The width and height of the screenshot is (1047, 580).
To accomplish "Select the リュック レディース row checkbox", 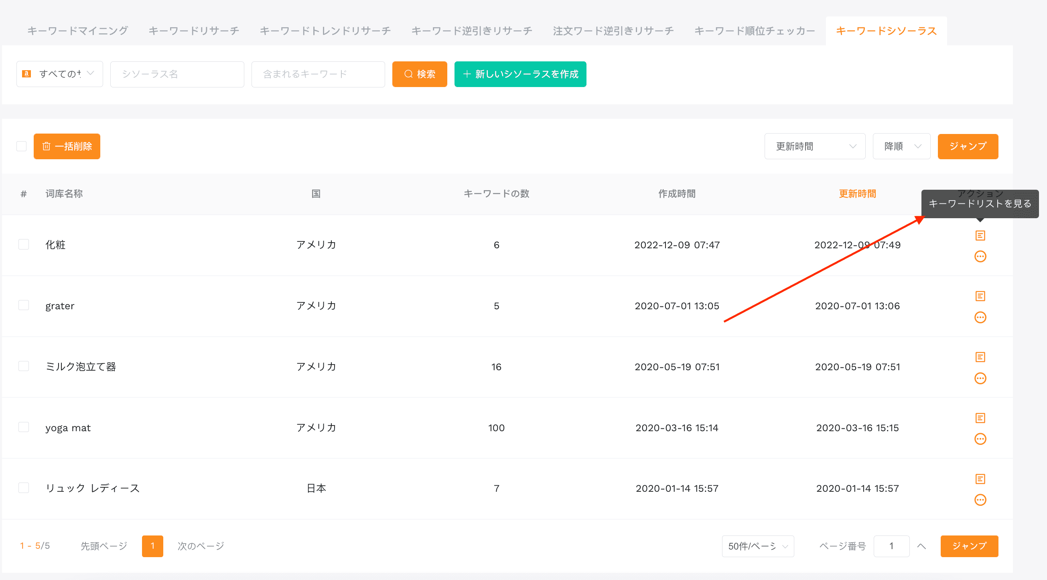I will [x=24, y=488].
